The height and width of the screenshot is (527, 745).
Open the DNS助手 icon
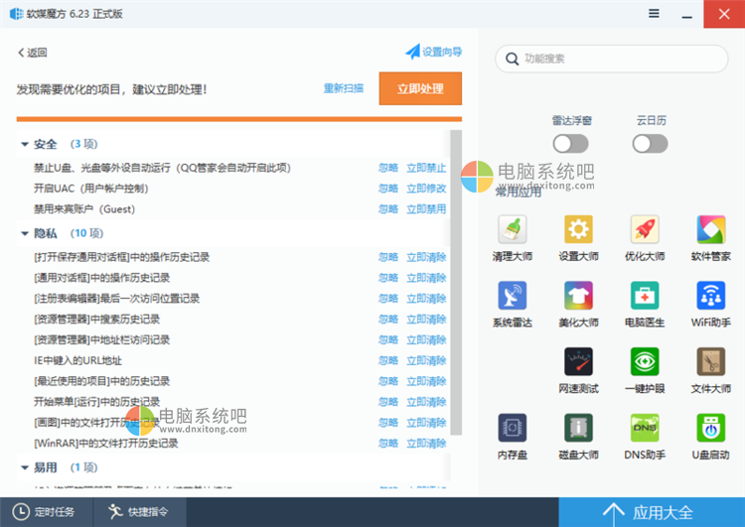[x=645, y=428]
